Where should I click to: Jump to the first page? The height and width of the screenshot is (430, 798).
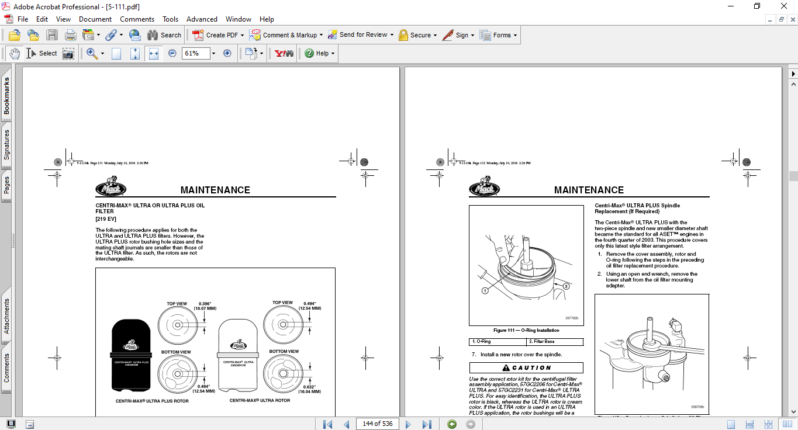327,424
